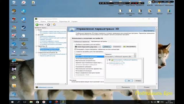Open Task View on taskbar
The height and width of the screenshot is (104, 184).
(x=25, y=102)
